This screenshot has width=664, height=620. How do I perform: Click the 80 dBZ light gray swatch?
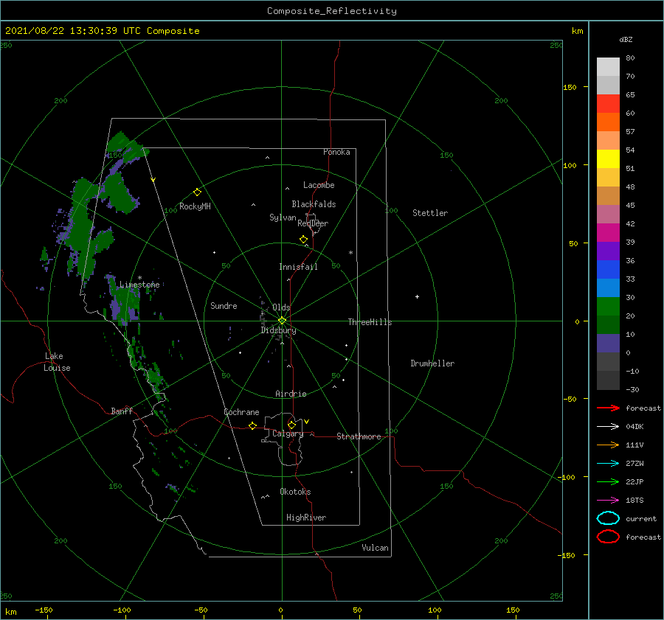click(x=608, y=66)
